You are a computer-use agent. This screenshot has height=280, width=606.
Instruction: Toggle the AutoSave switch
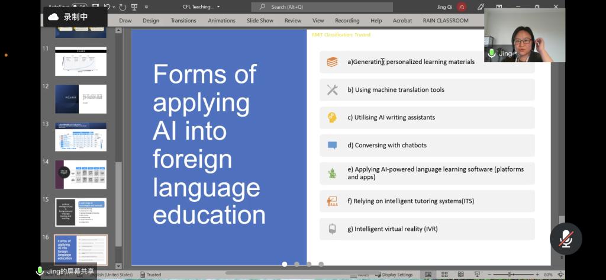click(x=79, y=7)
